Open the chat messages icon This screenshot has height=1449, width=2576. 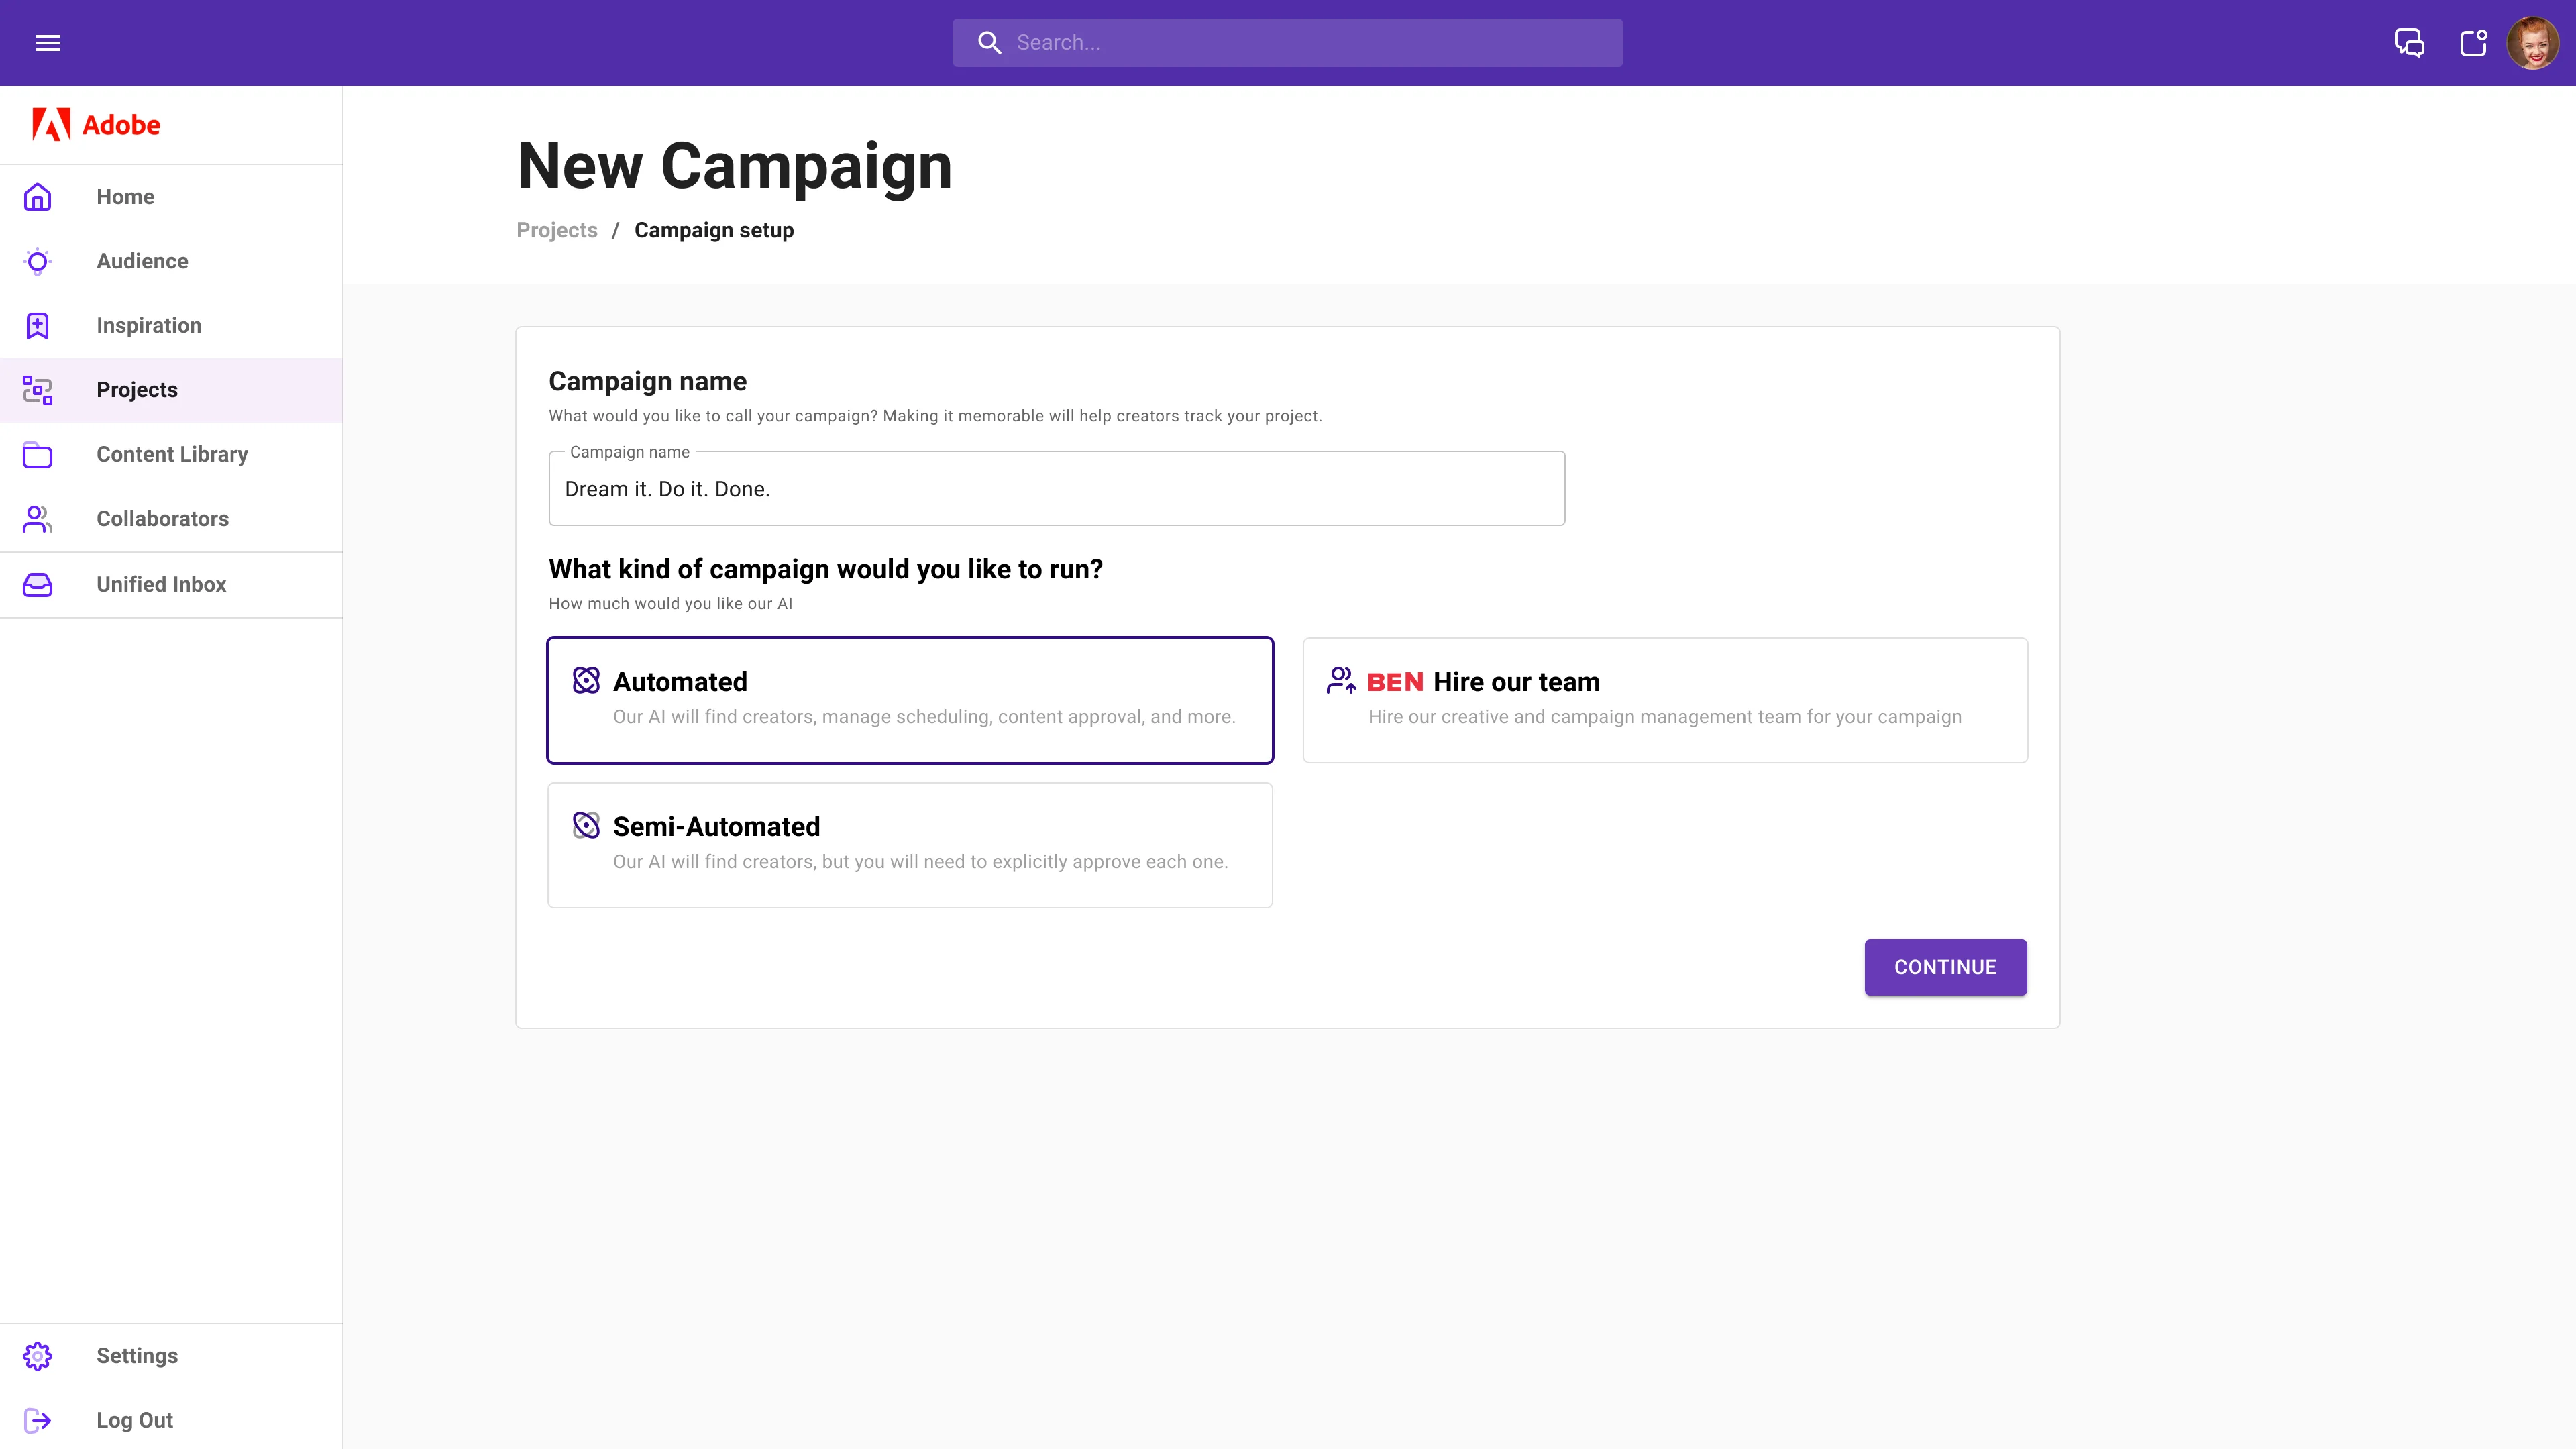[2409, 43]
